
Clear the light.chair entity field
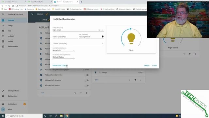[99, 30]
